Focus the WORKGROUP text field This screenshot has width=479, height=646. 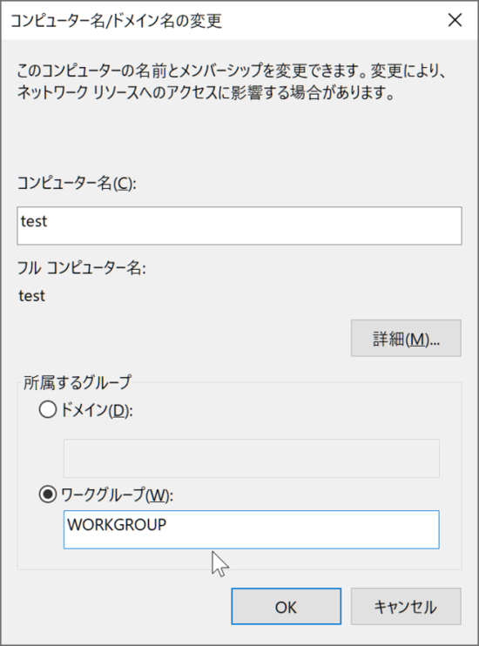(x=252, y=530)
